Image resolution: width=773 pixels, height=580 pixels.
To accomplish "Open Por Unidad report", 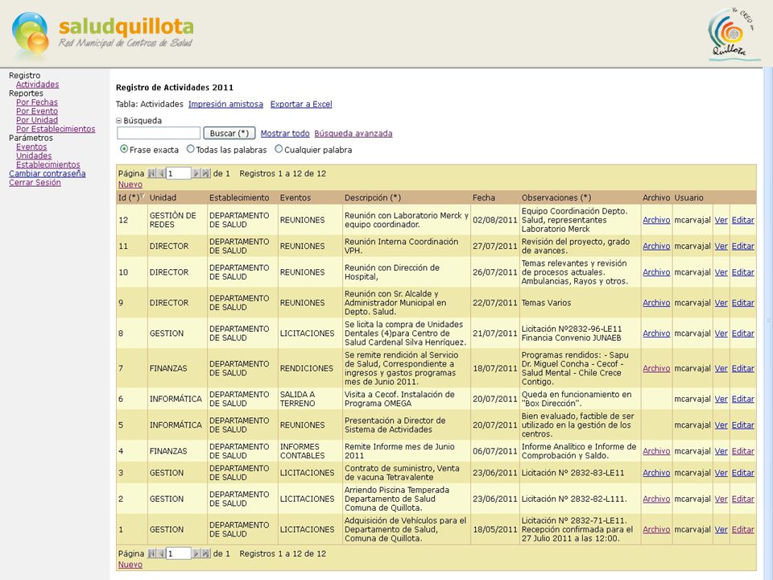I will (37, 120).
